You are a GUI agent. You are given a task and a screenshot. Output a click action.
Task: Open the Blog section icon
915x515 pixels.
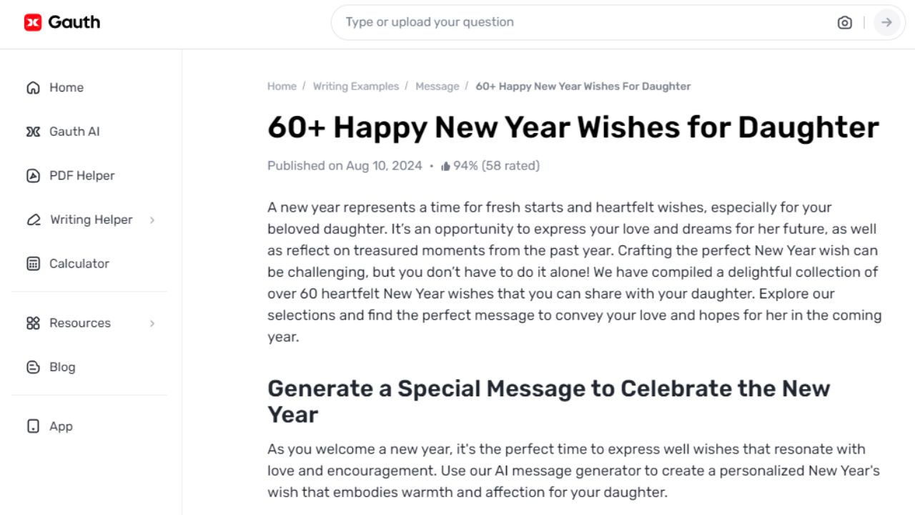(33, 366)
